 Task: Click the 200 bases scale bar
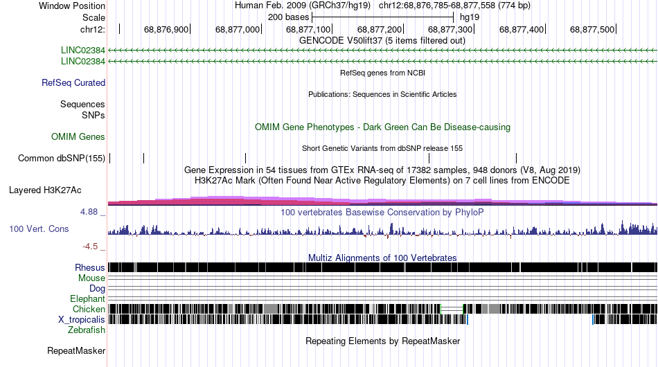tap(383, 17)
